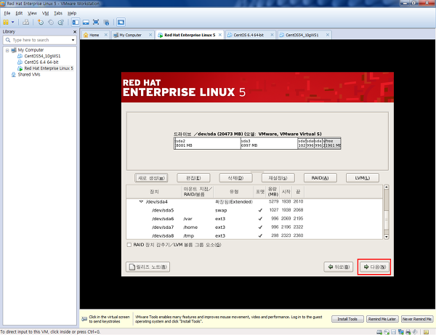Open the VM menu
This screenshot has height=335, width=436.
(x=45, y=13)
